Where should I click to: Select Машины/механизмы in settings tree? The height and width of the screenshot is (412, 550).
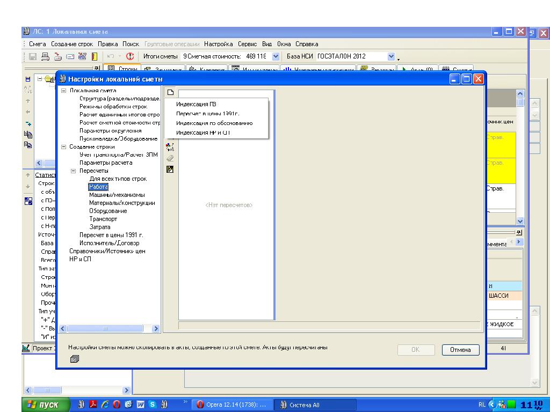pos(117,195)
